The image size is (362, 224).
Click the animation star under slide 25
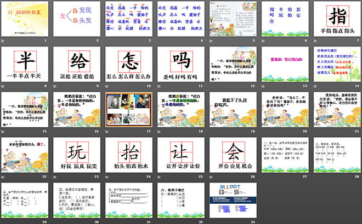tap(159, 177)
